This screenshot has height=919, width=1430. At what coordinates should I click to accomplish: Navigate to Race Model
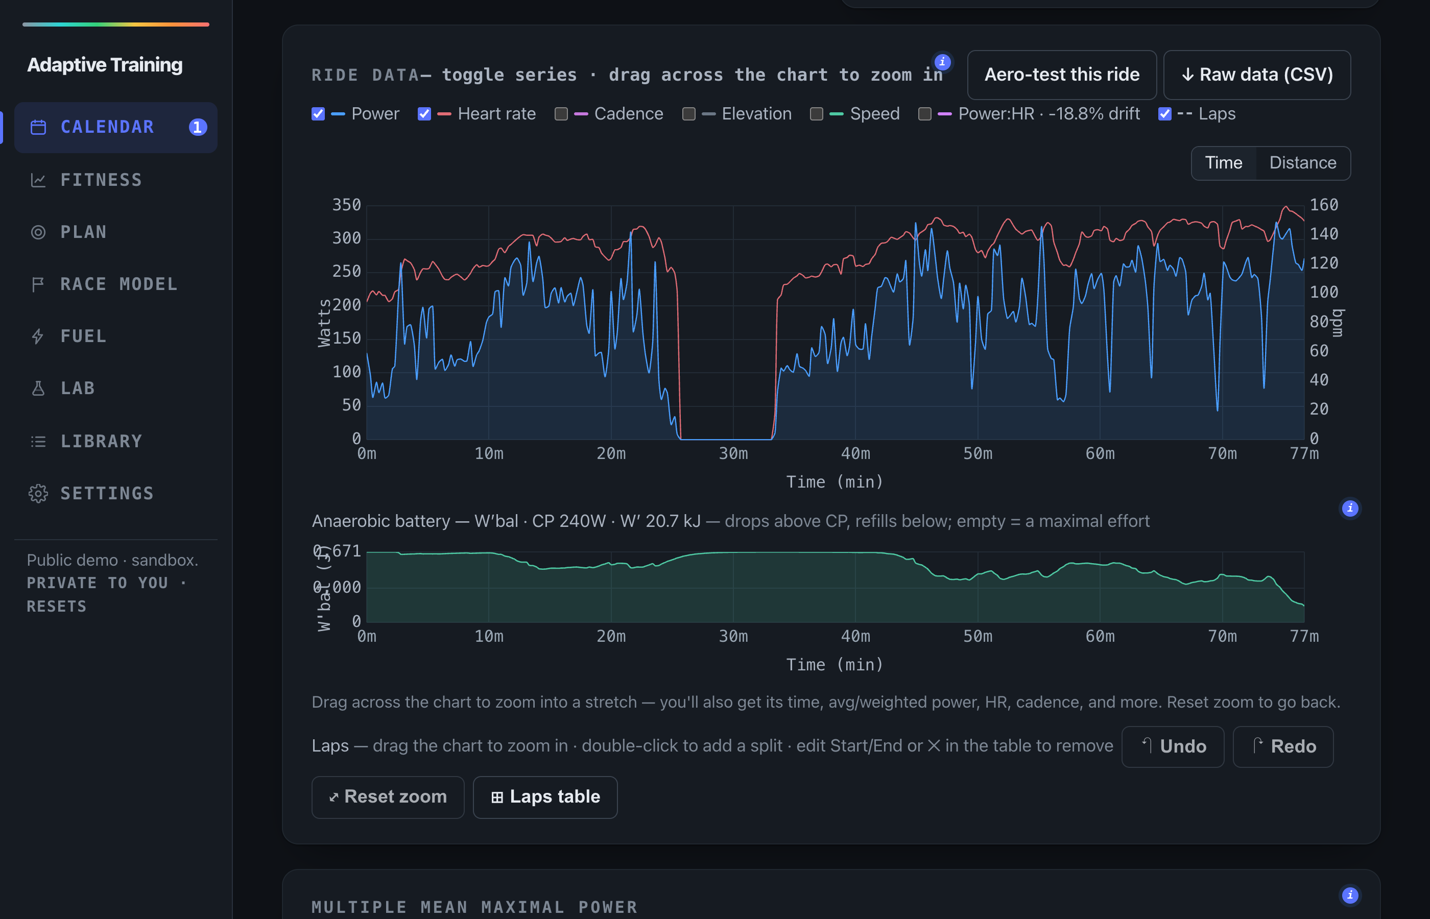[116, 284]
